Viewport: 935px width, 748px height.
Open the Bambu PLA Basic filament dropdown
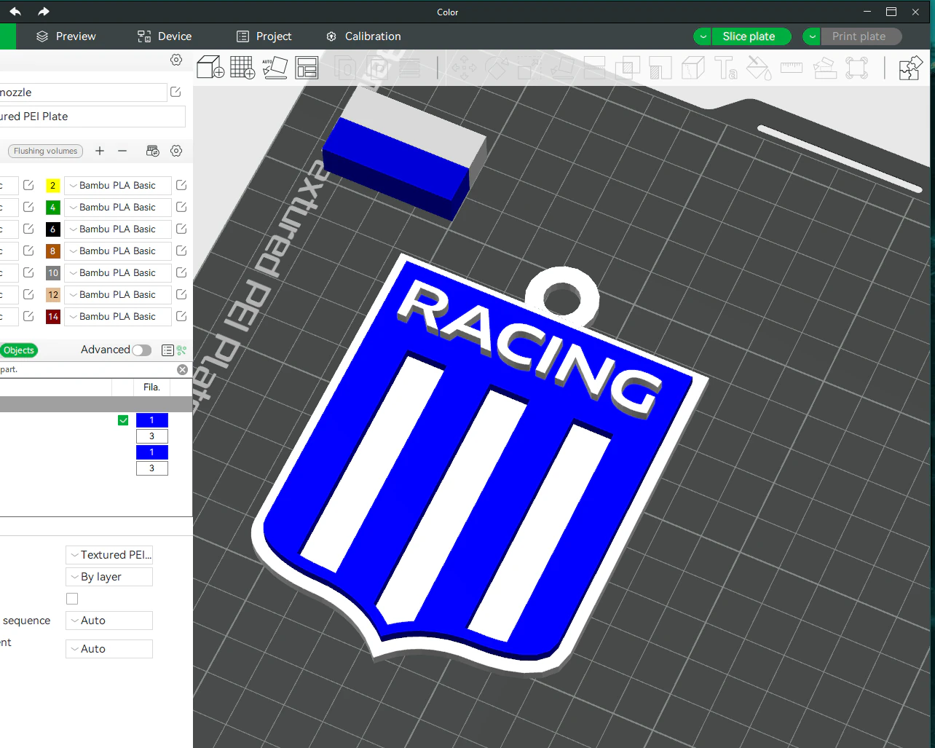click(x=117, y=185)
